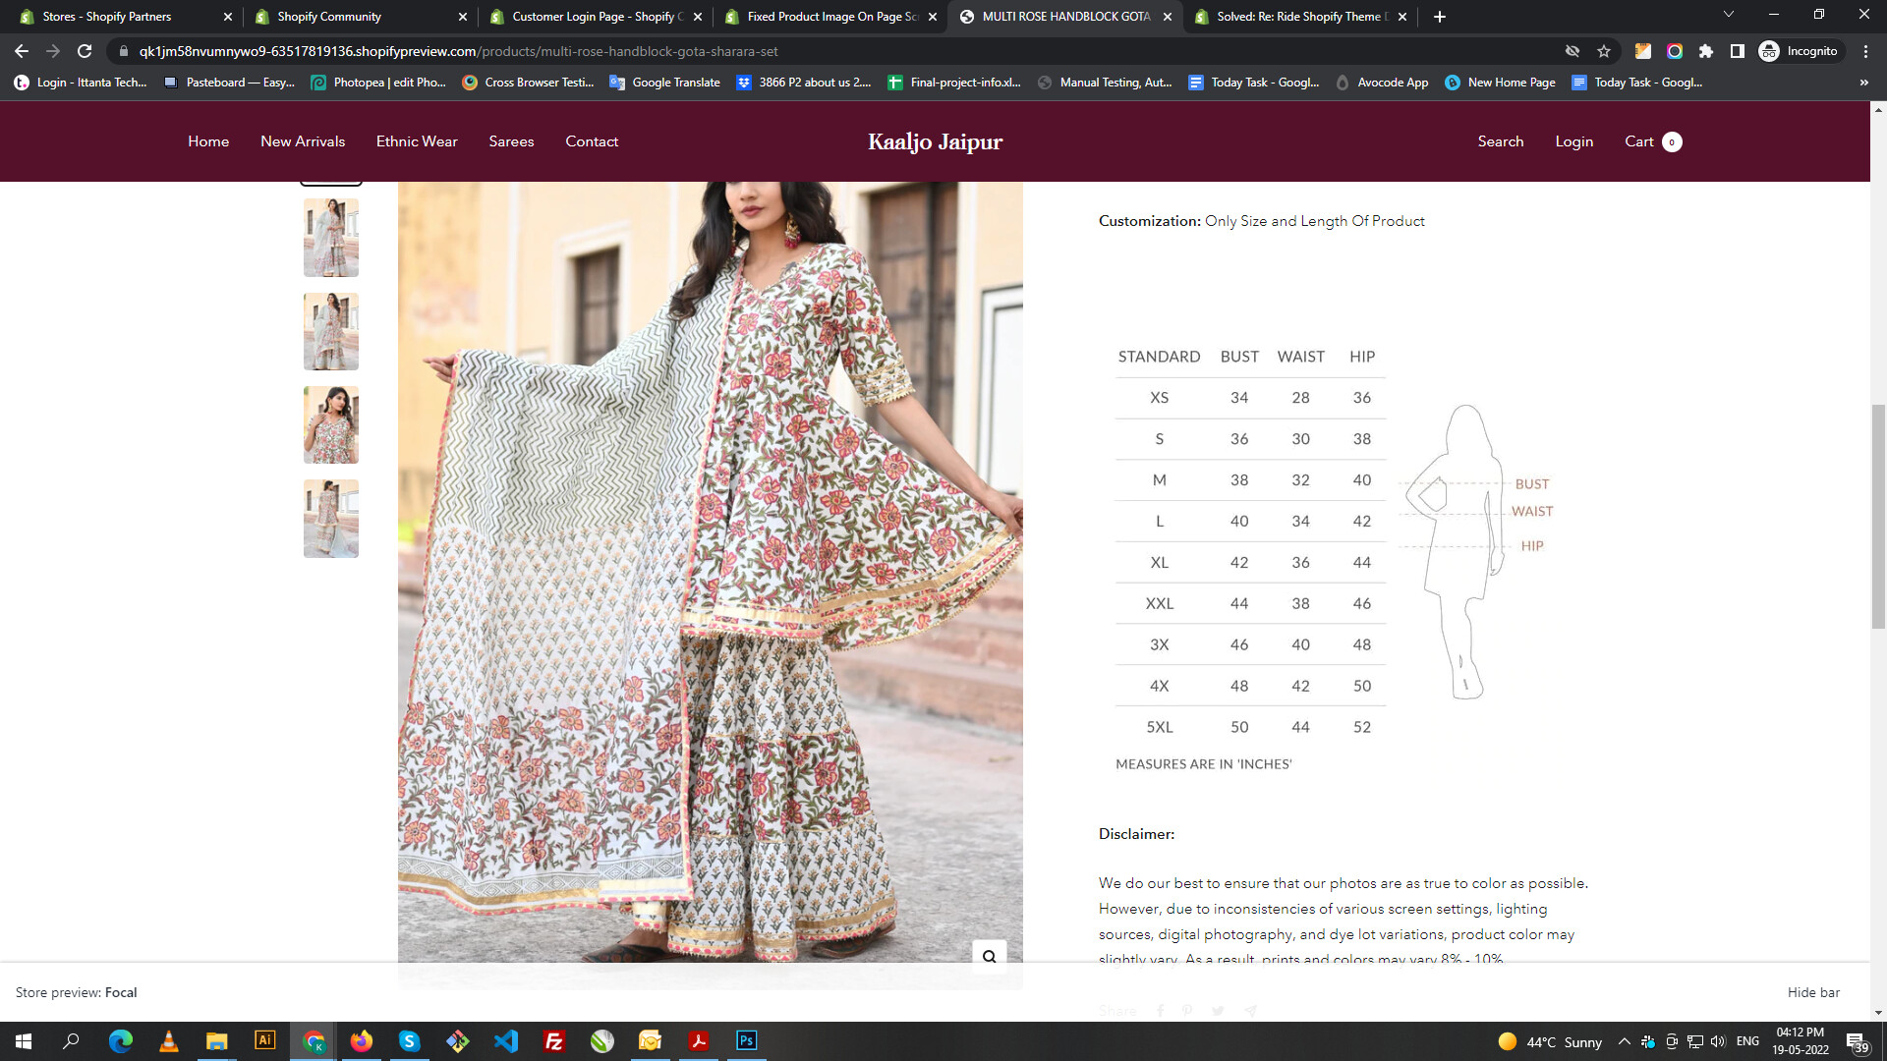Reload the current page
The width and height of the screenshot is (1887, 1061).
pyautogui.click(x=85, y=51)
